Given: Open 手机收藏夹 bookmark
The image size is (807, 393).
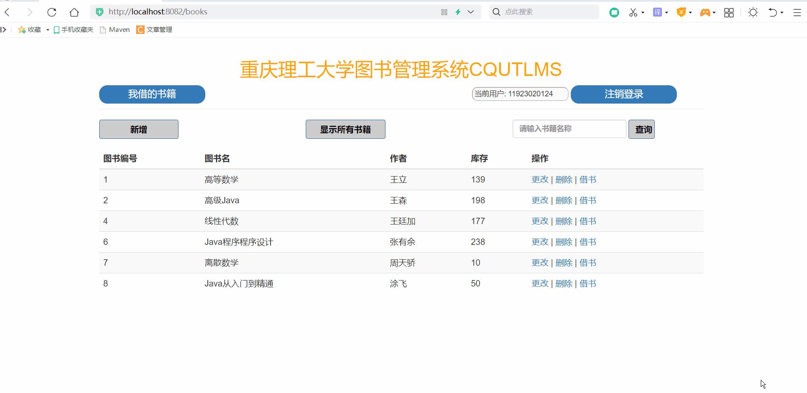Looking at the screenshot, I should [73, 30].
